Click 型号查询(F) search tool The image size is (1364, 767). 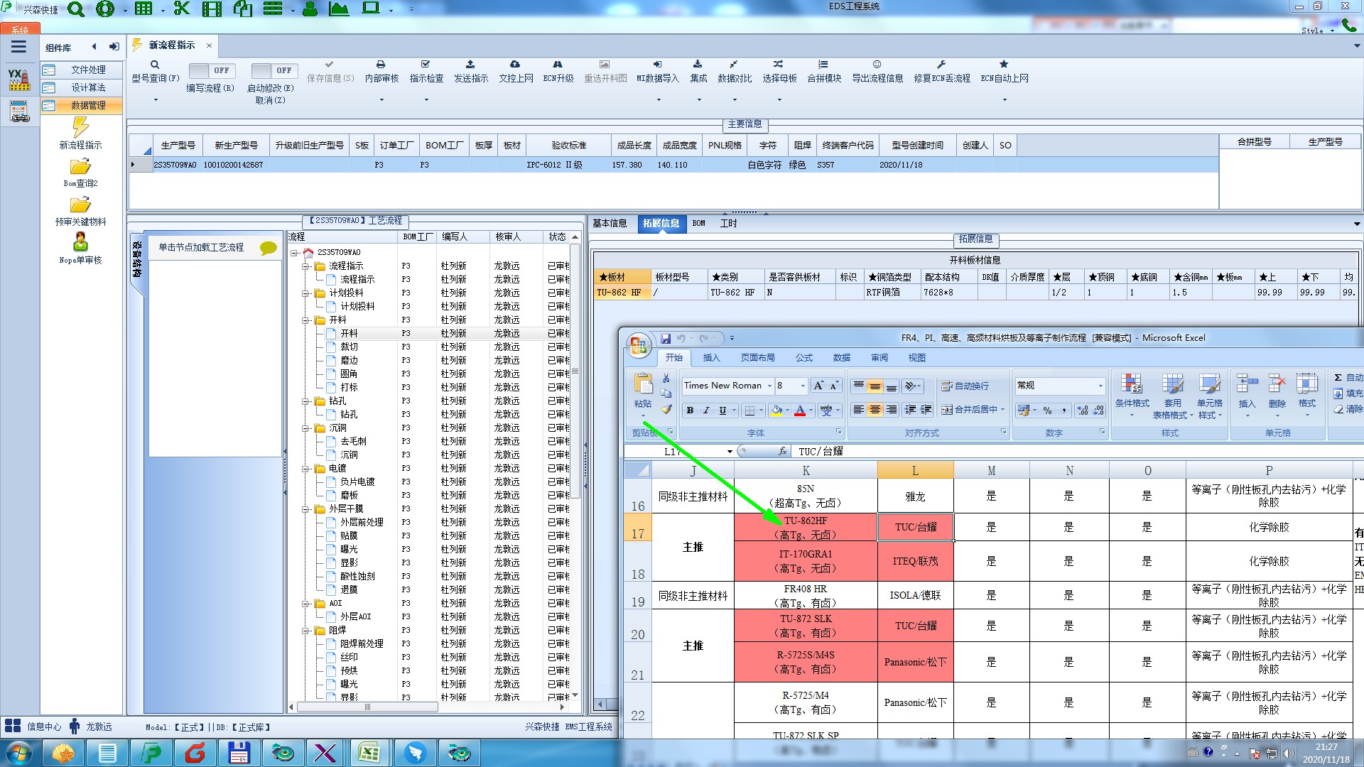[x=155, y=72]
